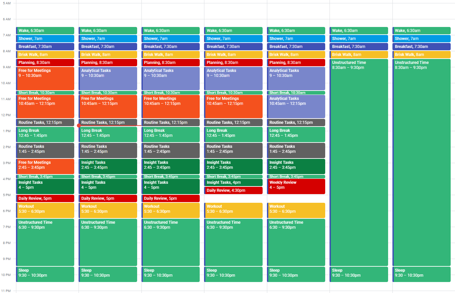Open Analytical Tasks 9 – 10:30am on Weekly Review day

(x=296, y=79)
